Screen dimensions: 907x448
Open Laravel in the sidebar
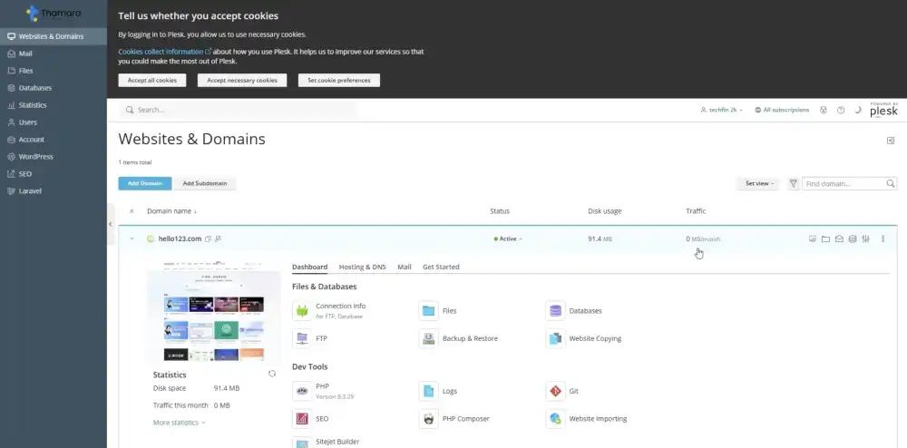tap(30, 190)
